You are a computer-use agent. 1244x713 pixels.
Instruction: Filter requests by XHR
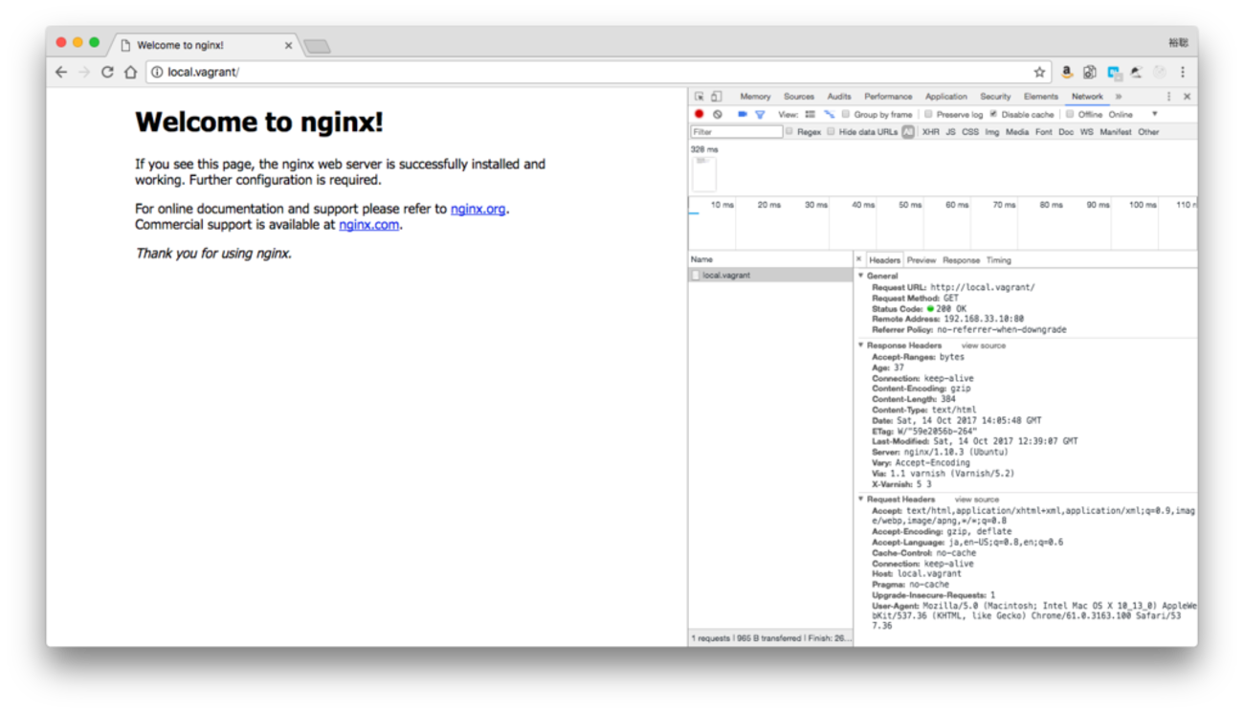coord(930,132)
